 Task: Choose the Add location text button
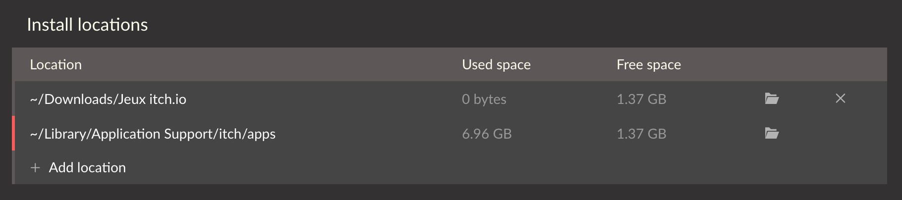87,167
